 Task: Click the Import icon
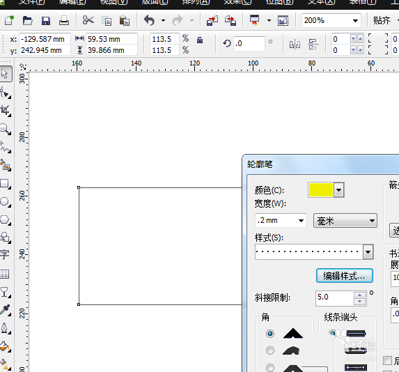click(212, 20)
